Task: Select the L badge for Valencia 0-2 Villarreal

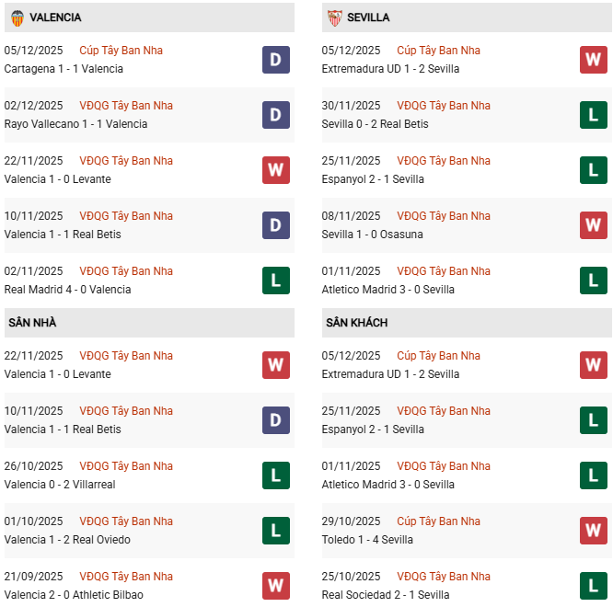Action: pyautogui.click(x=275, y=475)
